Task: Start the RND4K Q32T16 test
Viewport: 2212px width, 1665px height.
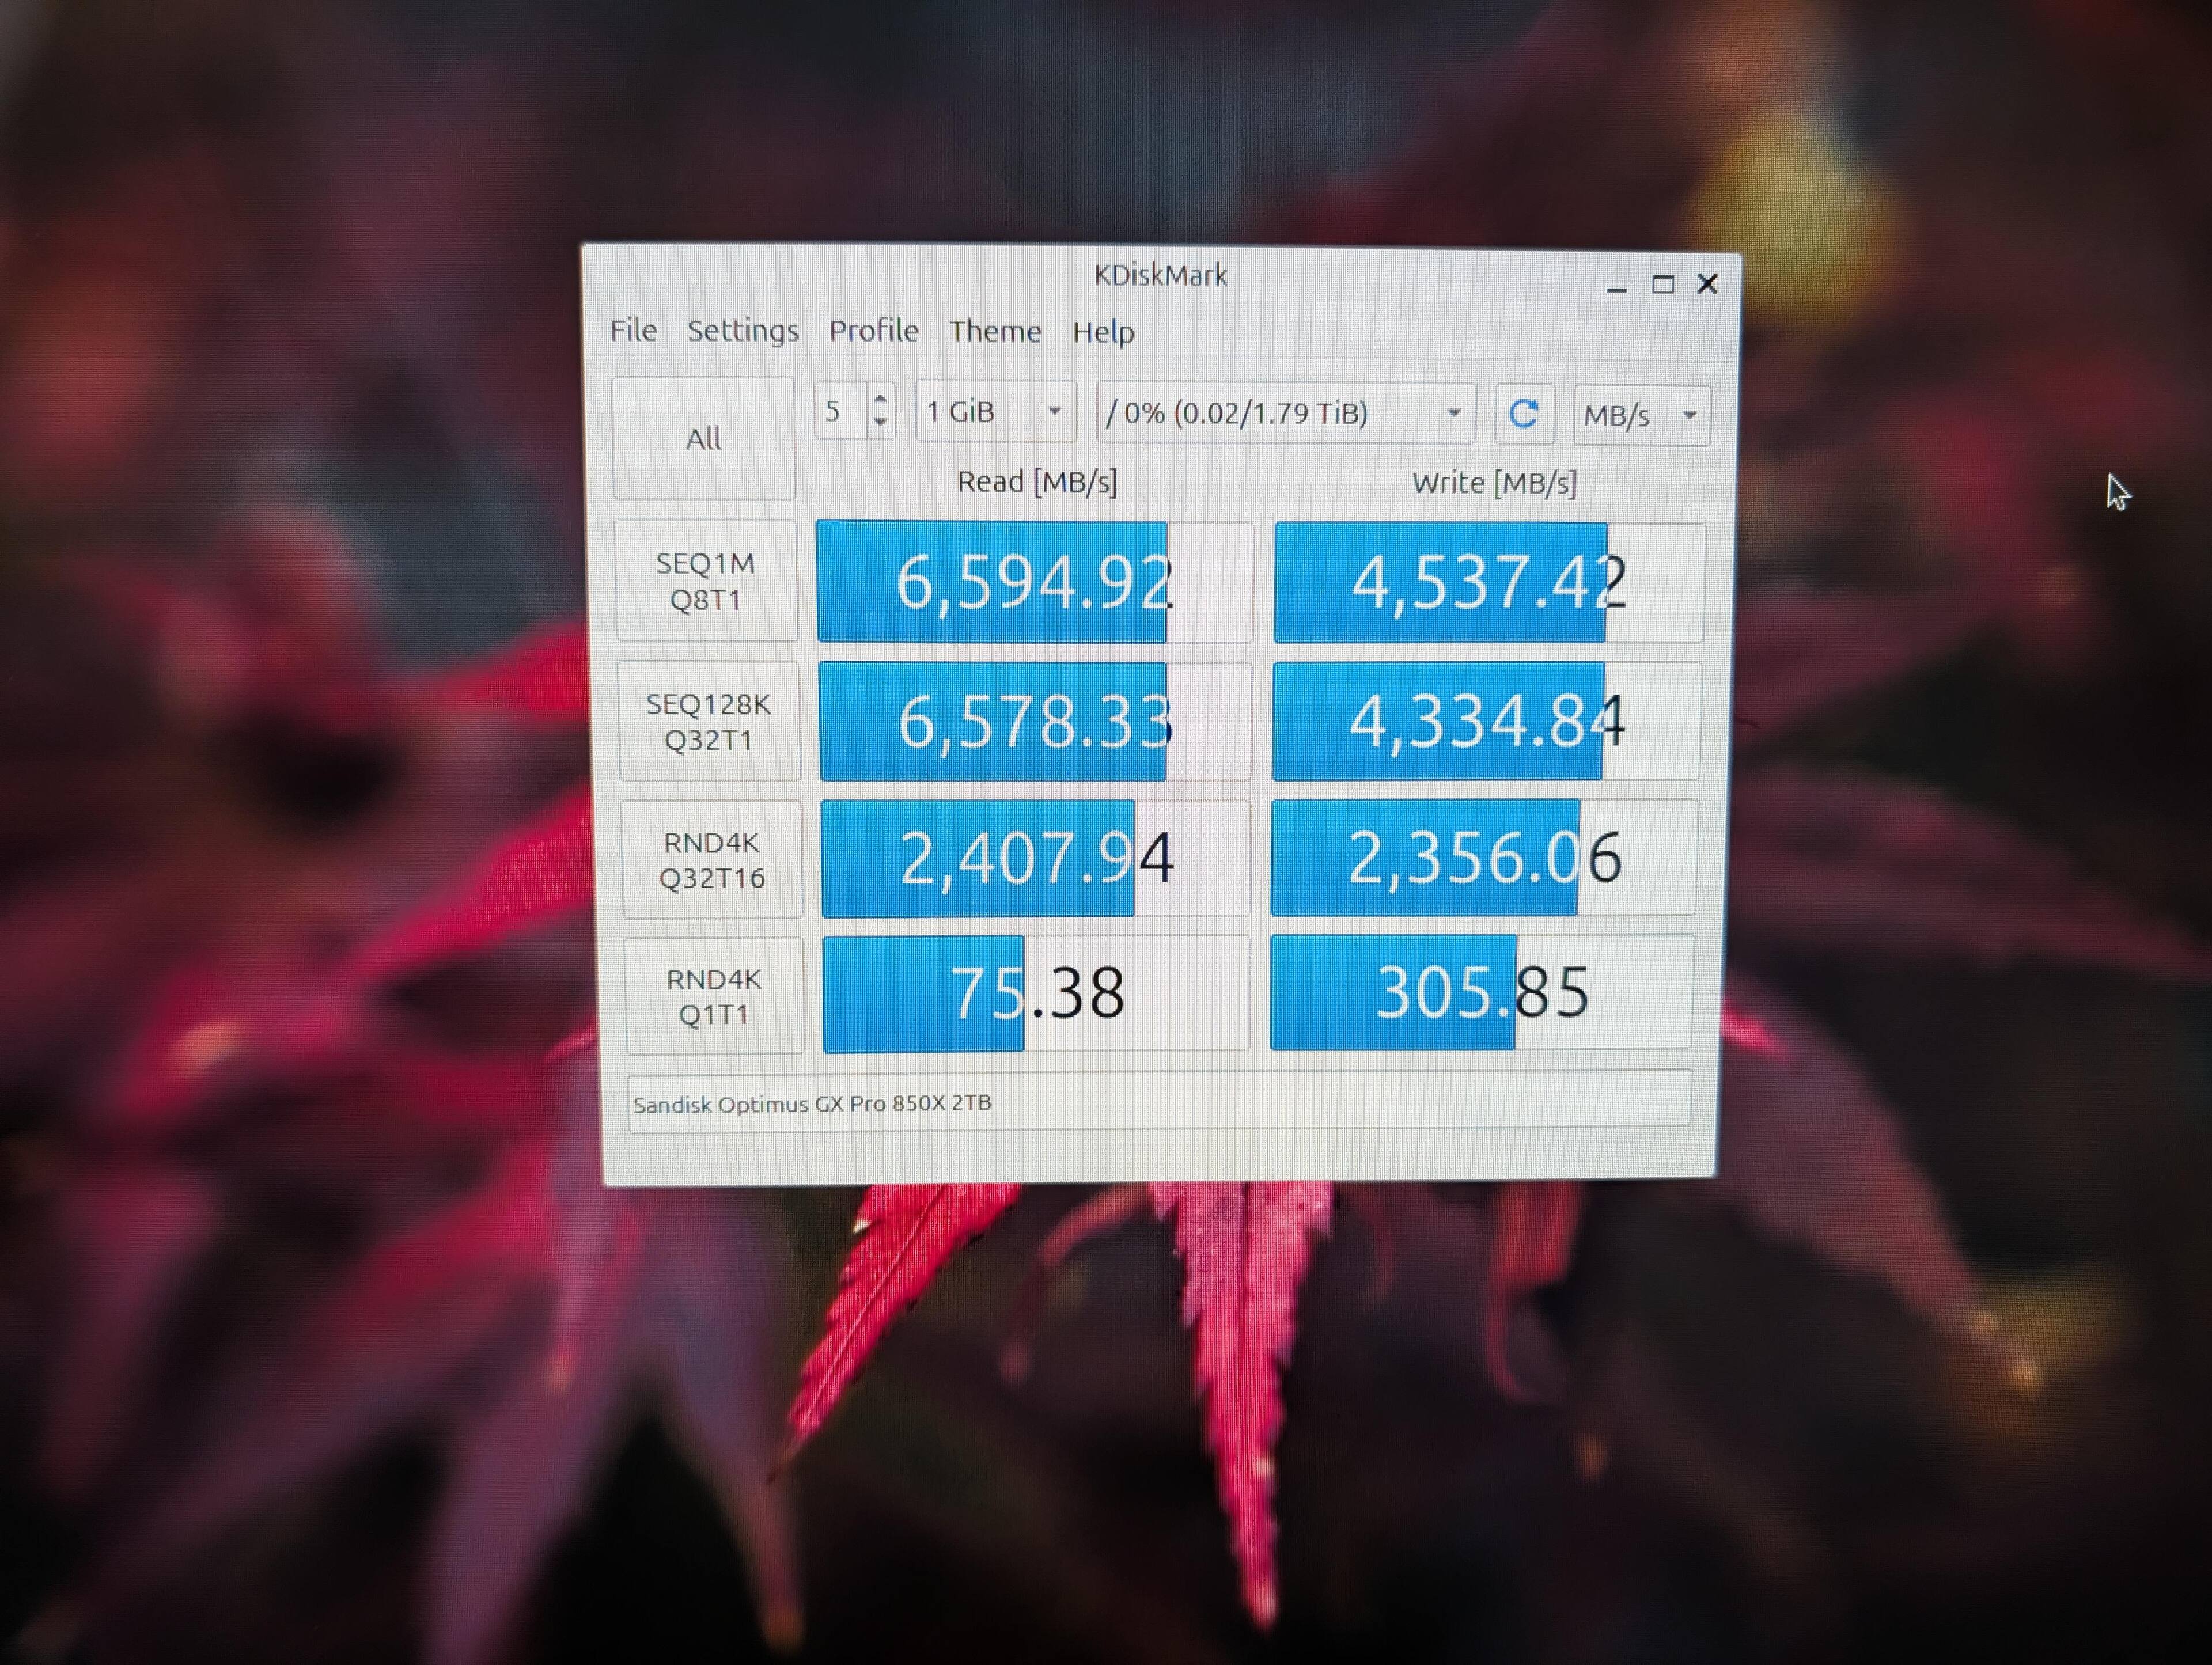Action: [x=712, y=860]
